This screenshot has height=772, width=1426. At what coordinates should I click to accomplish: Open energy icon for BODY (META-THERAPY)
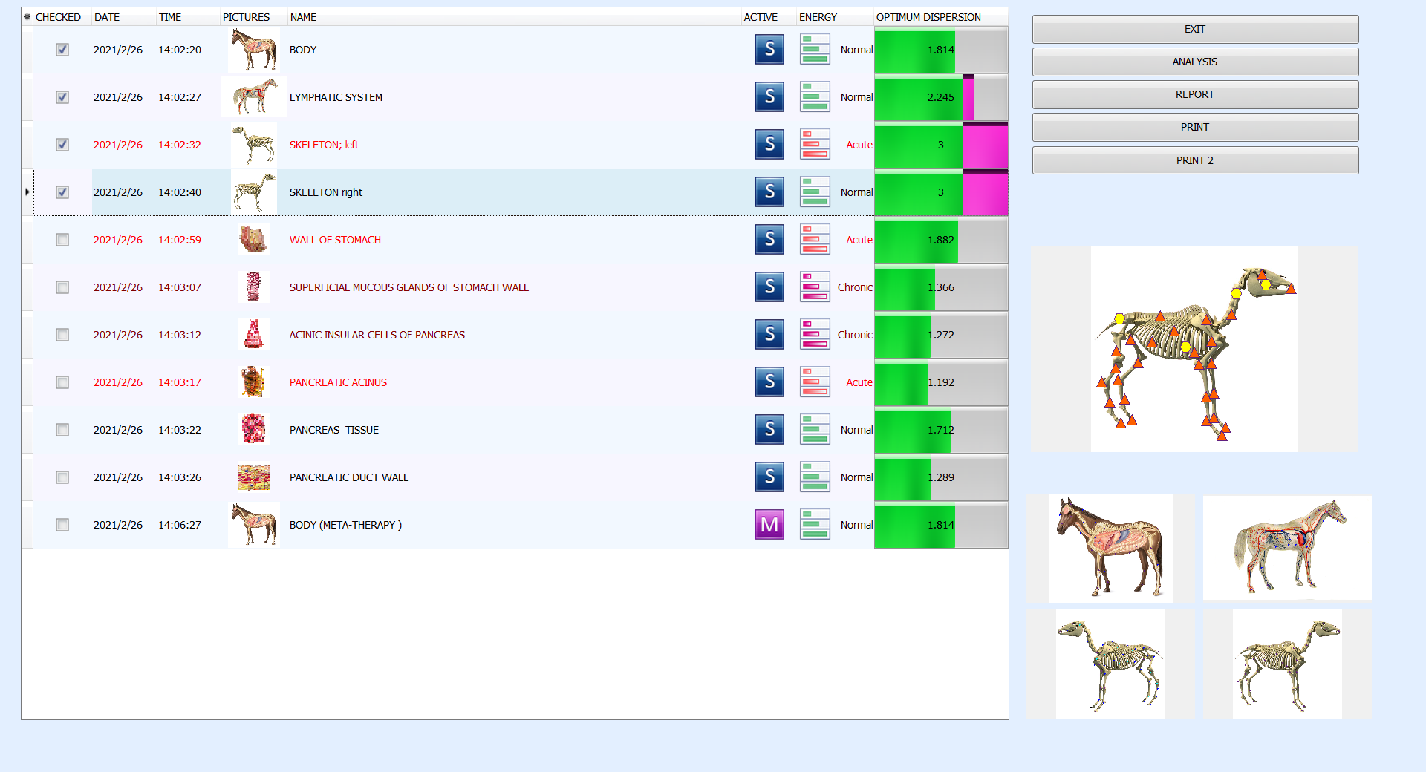(x=815, y=525)
